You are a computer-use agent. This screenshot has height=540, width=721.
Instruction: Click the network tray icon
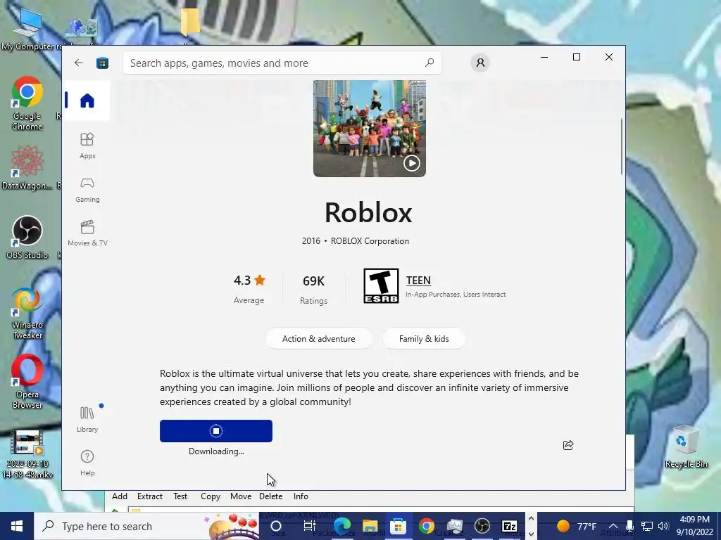[x=647, y=526]
